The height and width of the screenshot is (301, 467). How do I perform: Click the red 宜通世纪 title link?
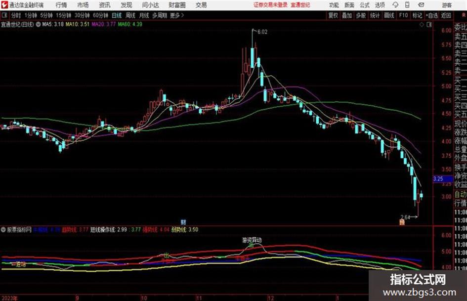pos(300,5)
